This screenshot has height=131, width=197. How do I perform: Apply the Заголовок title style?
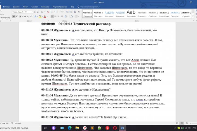[131, 14]
